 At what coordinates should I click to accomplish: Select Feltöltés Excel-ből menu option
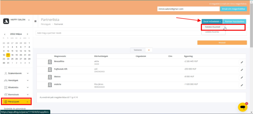click(212, 27)
